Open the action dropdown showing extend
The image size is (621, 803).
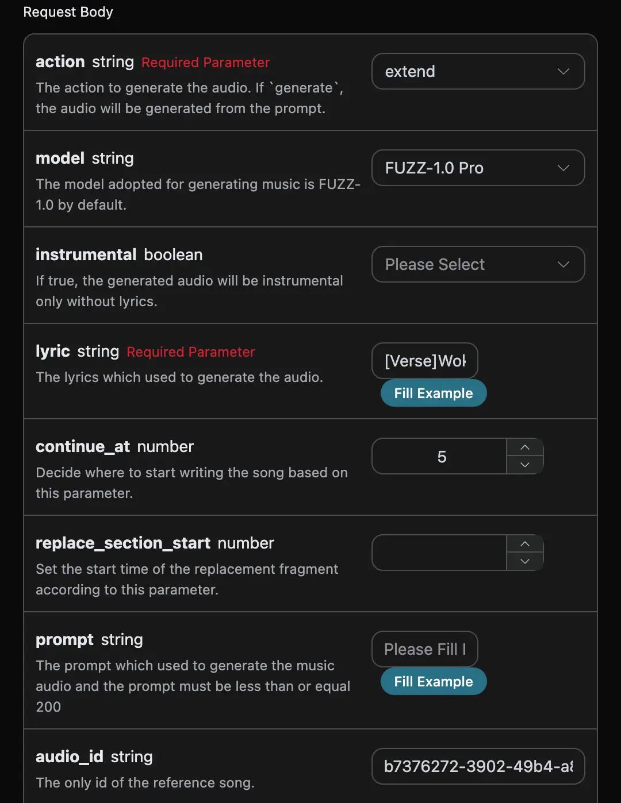[x=466, y=71]
